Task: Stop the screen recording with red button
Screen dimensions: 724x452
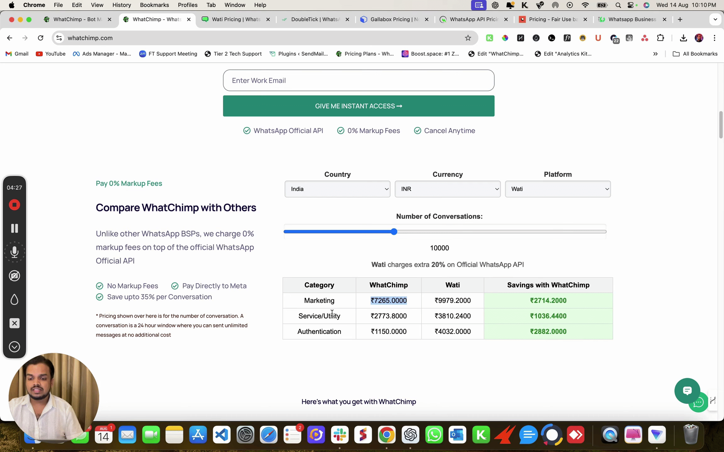Action: pos(14,205)
